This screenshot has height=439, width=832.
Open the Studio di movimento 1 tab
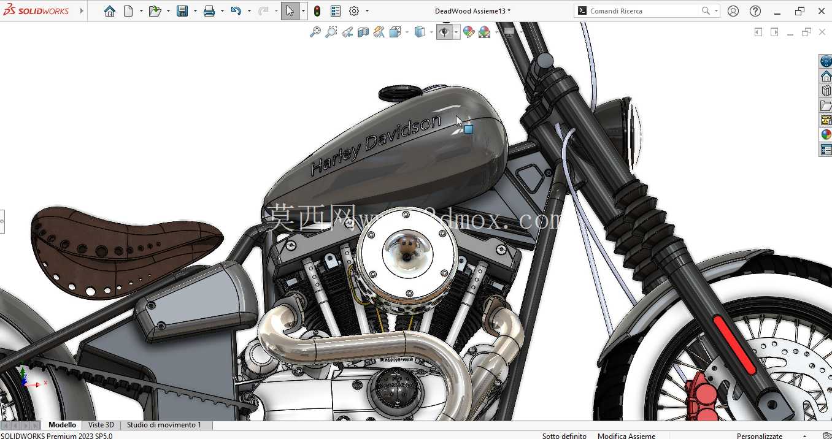[x=164, y=425]
